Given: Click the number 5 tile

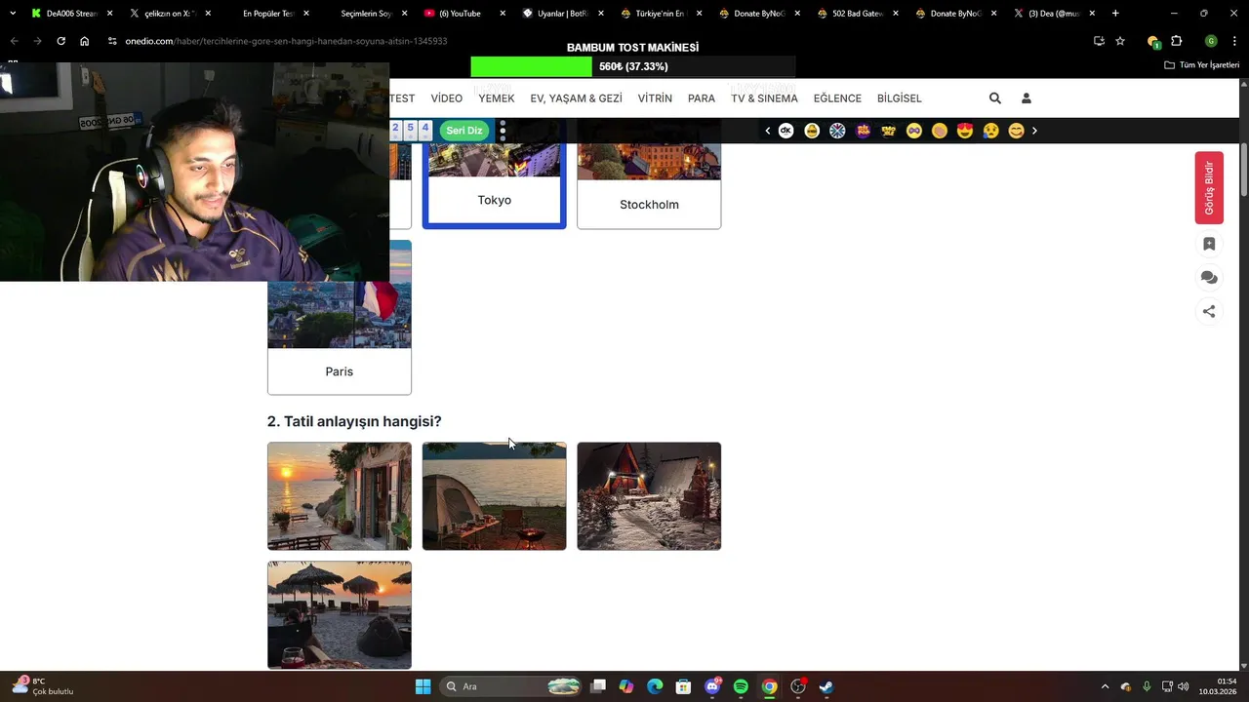Looking at the screenshot, I should (x=410, y=129).
